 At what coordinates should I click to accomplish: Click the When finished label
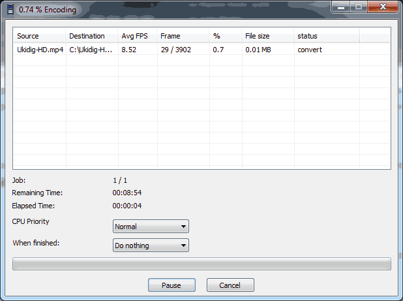click(x=36, y=243)
